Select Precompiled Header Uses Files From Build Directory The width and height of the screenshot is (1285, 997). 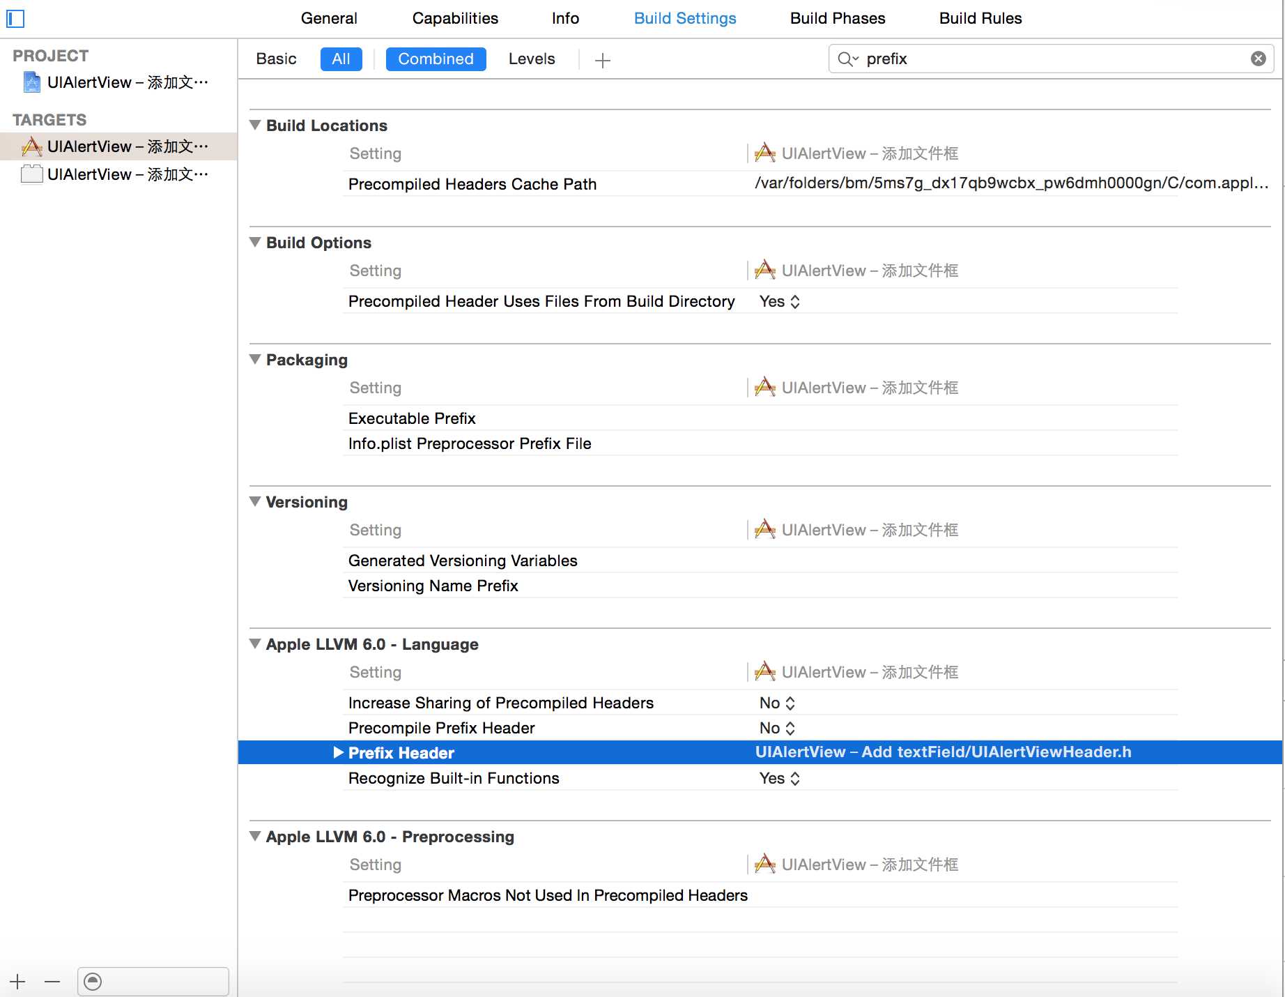(x=541, y=301)
